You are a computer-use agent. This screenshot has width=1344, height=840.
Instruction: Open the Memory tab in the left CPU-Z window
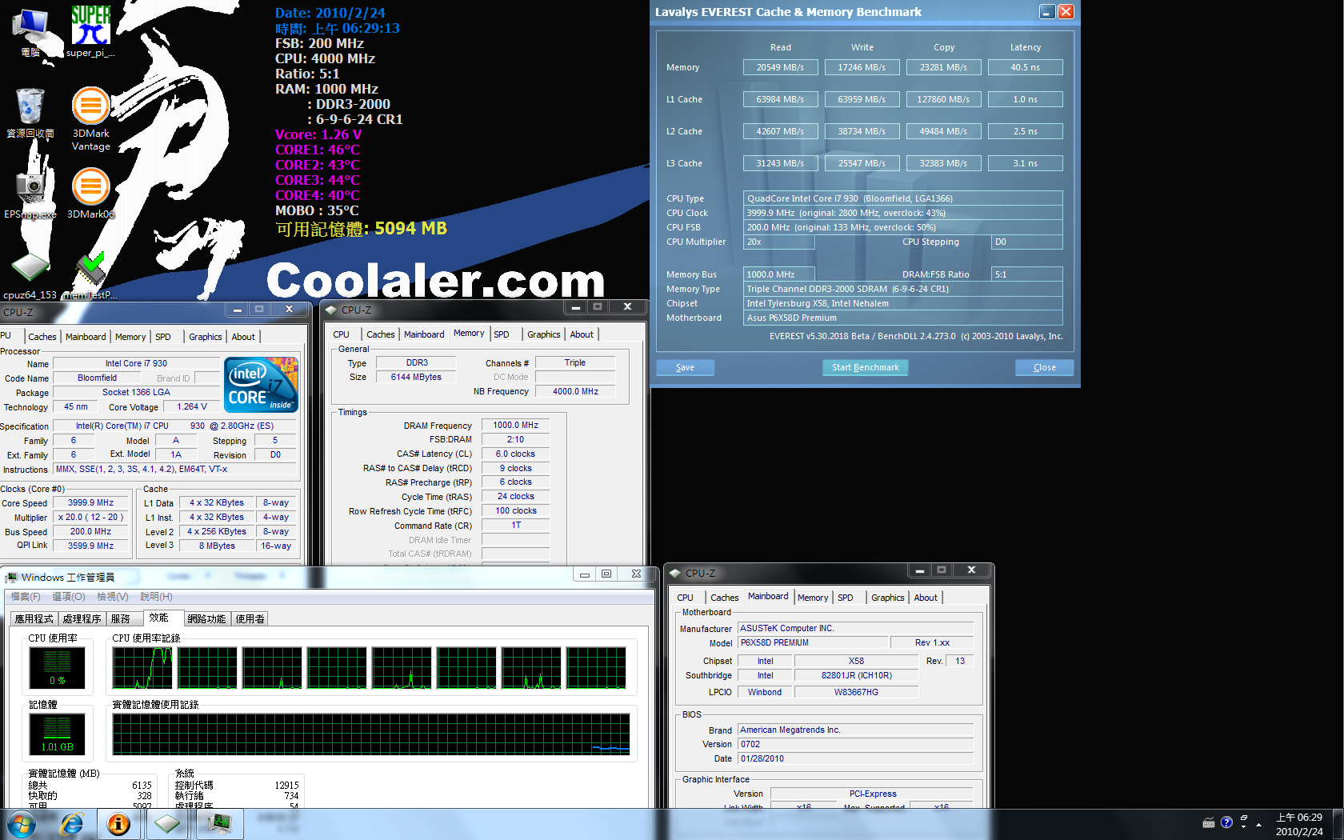coord(130,337)
